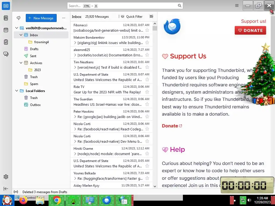Star the Ride TV message
Image resolution: width=275 pixels, height=206 pixels.
click(147, 92)
